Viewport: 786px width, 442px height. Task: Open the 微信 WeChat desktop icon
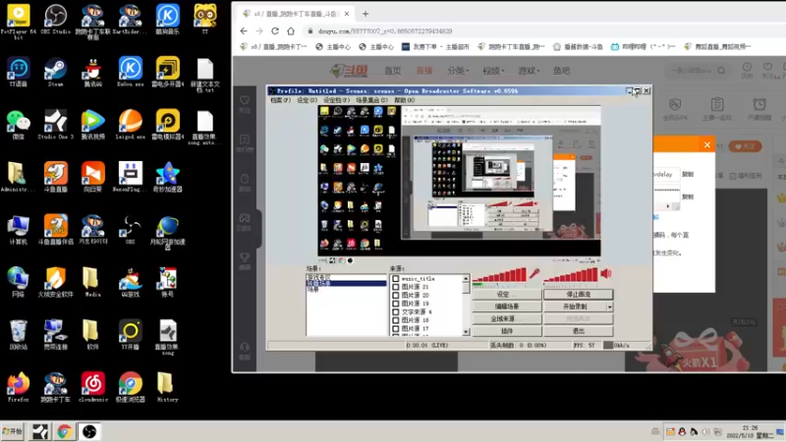pyautogui.click(x=18, y=125)
